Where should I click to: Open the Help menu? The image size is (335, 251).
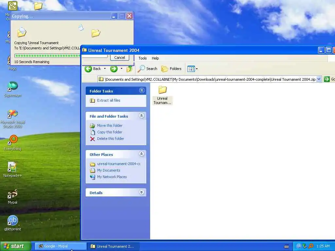pos(155,58)
